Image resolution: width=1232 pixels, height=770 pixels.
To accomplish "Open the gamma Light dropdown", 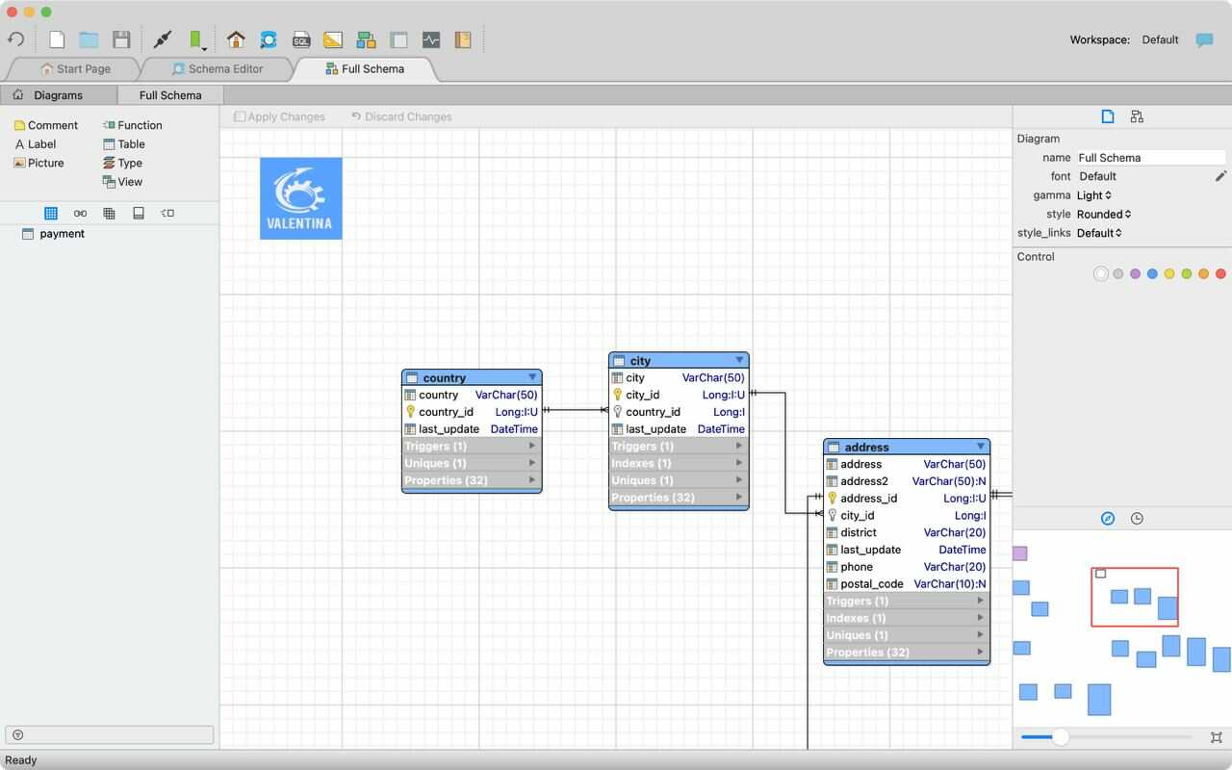I will coord(1094,195).
